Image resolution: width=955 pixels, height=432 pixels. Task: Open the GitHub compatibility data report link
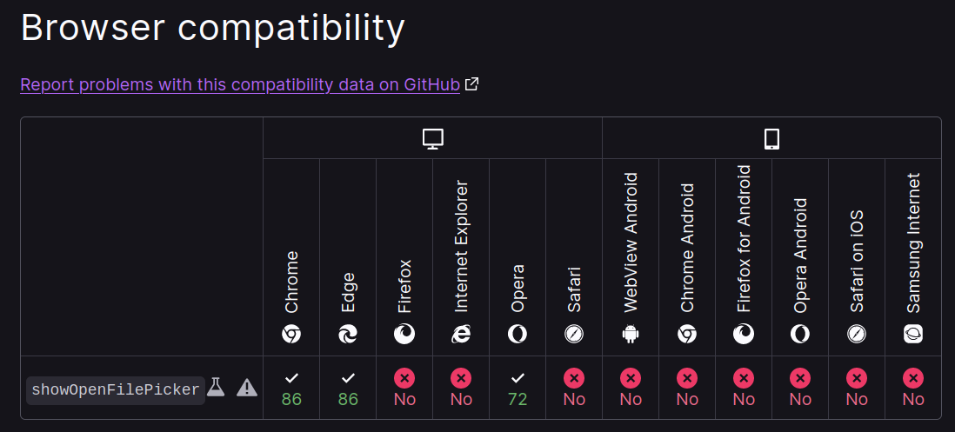[240, 84]
